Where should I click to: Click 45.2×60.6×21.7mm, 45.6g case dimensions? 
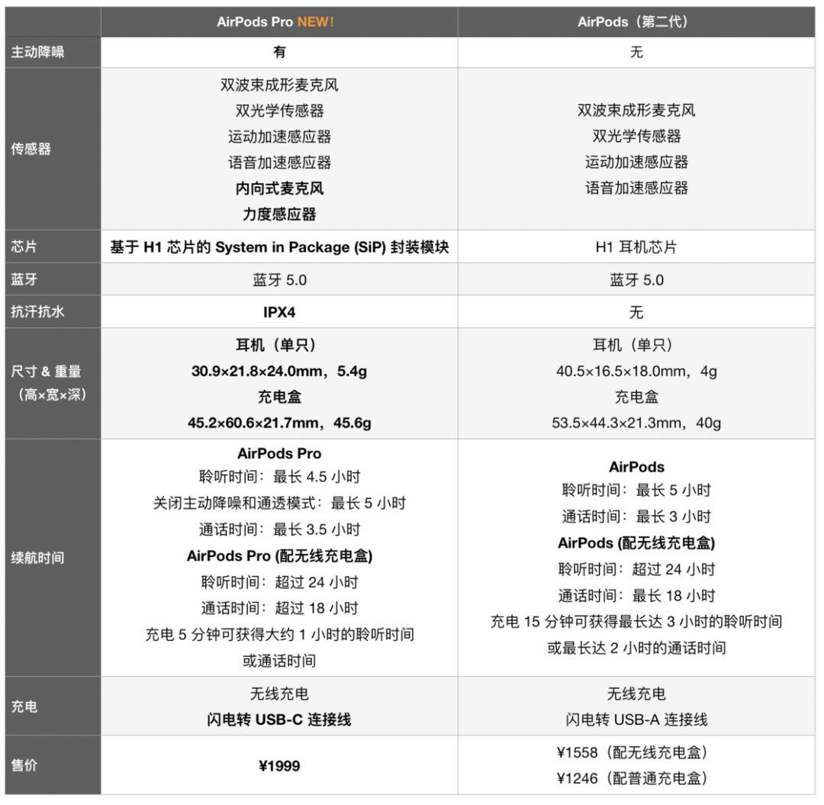pos(279,423)
